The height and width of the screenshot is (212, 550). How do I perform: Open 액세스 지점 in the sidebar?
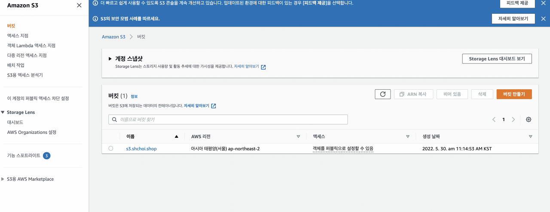(x=18, y=36)
